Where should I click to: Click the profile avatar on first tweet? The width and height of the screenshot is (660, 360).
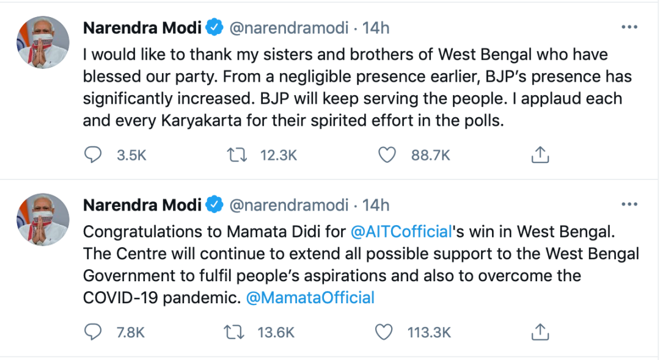pyautogui.click(x=42, y=42)
